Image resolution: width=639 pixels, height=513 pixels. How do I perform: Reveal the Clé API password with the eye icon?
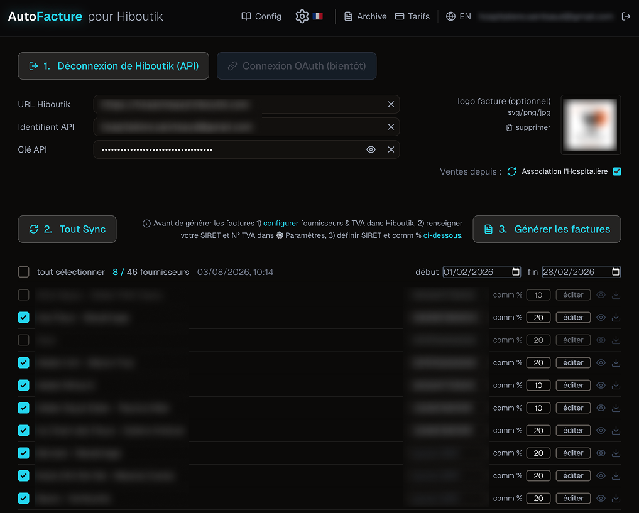371,149
